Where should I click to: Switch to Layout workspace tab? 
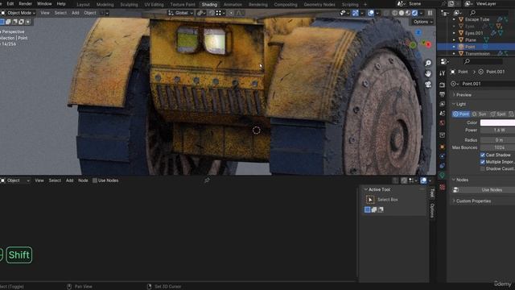click(x=83, y=5)
